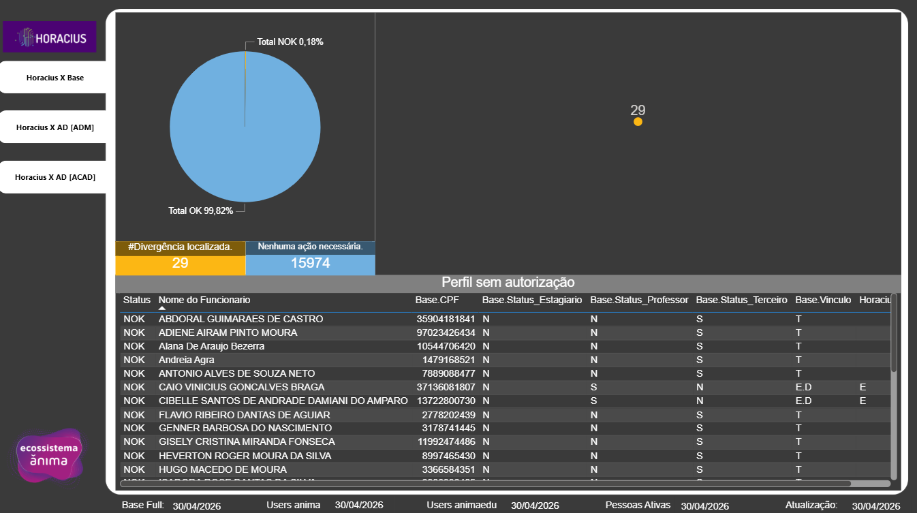Select row Andreia Agra
The width and height of the screenshot is (917, 513).
click(x=505, y=360)
